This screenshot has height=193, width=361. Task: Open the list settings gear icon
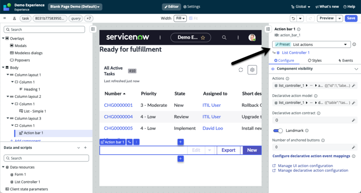252,70
